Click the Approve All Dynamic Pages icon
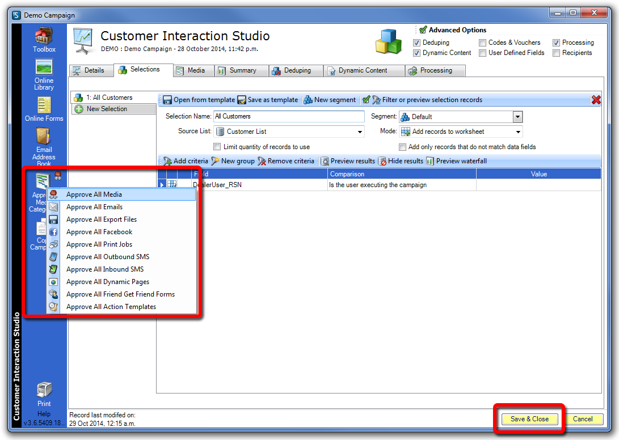 tap(53, 282)
